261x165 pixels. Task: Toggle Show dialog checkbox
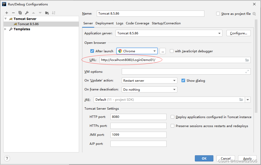[183, 80]
